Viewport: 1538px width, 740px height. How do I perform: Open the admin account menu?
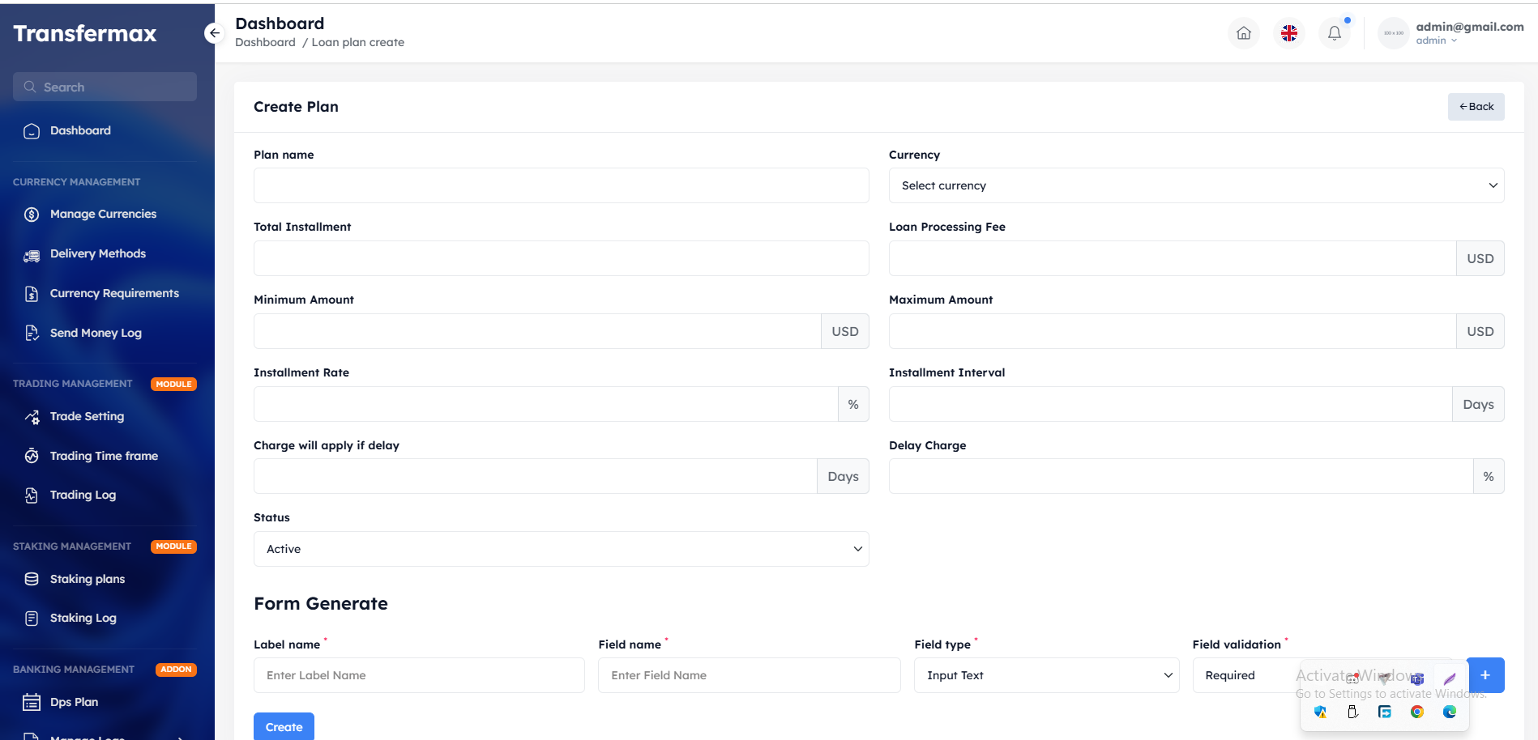pos(1450,33)
